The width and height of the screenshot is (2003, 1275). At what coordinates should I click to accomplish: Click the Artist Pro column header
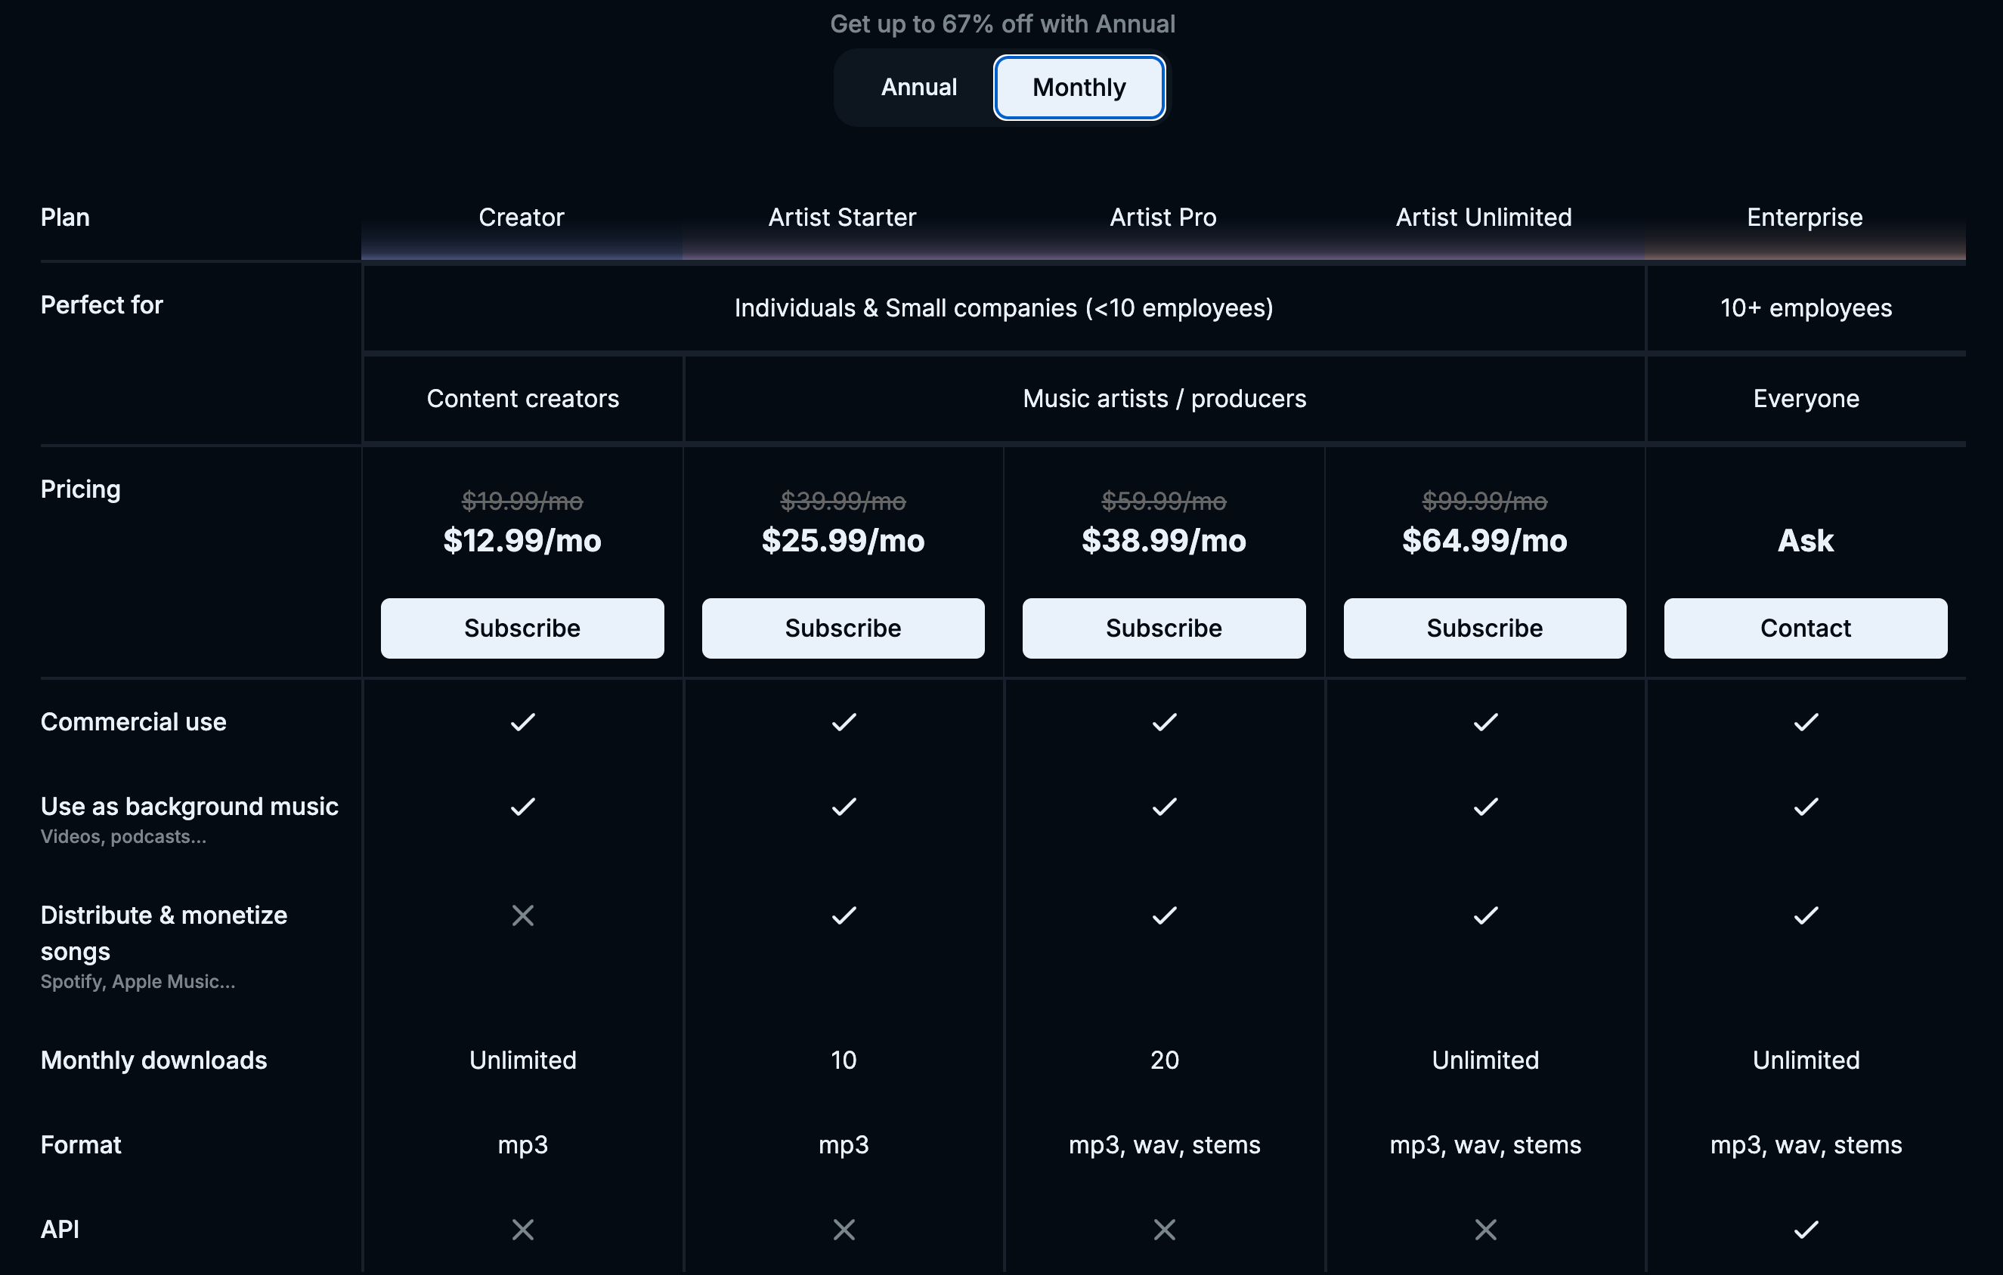(x=1162, y=217)
